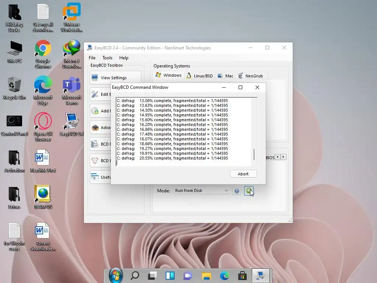Open the Recycle Bin
The image size is (377, 283).
pos(14,88)
